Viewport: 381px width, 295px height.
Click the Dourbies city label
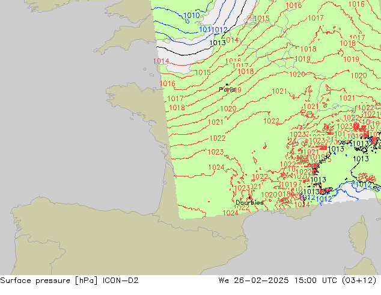[x=249, y=202]
